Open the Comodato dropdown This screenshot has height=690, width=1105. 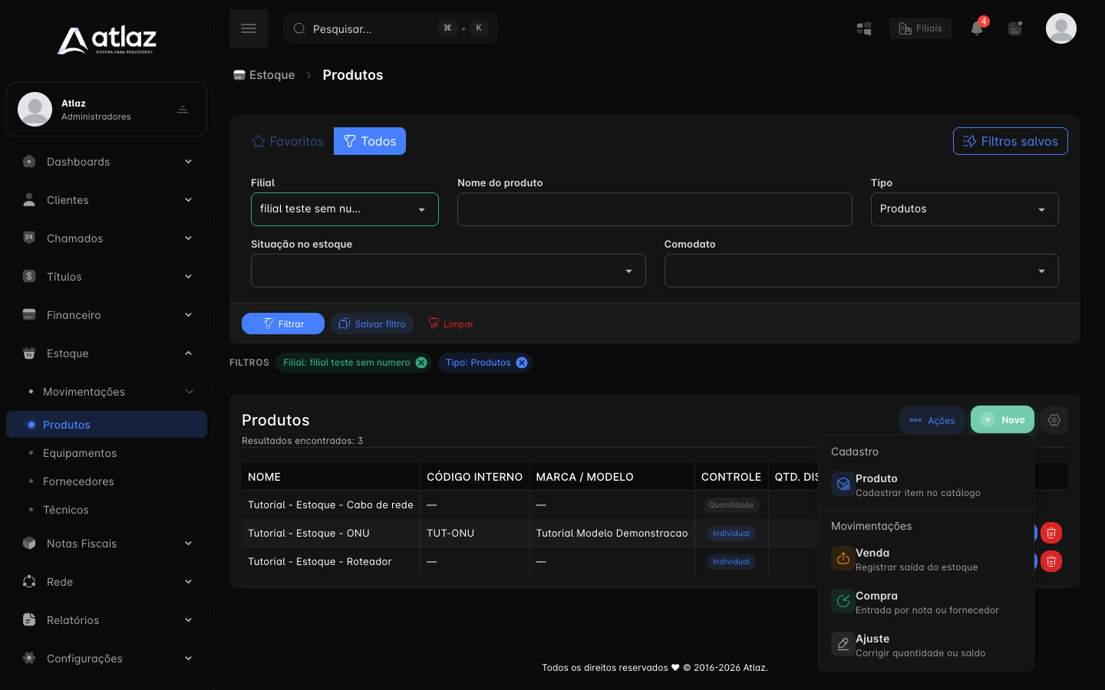click(x=861, y=271)
